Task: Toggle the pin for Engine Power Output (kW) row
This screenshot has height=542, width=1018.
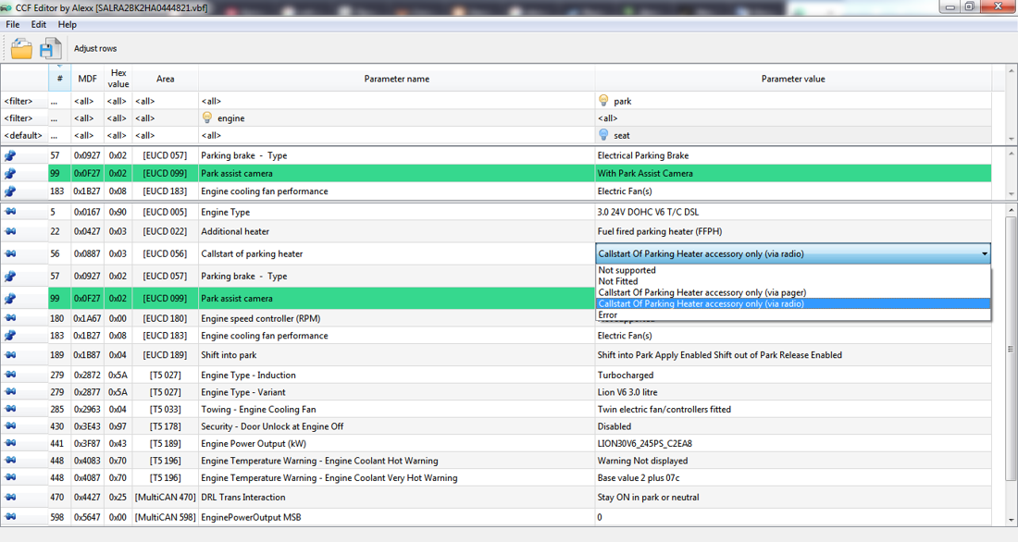Action: coord(10,443)
